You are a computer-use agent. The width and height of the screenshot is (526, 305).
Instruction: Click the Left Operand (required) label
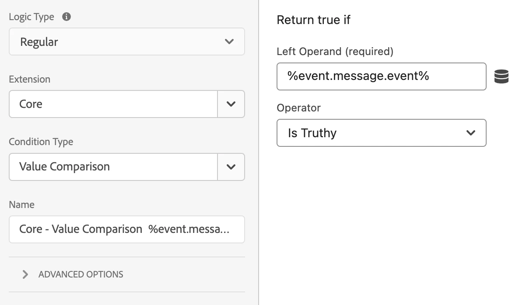pyautogui.click(x=335, y=52)
